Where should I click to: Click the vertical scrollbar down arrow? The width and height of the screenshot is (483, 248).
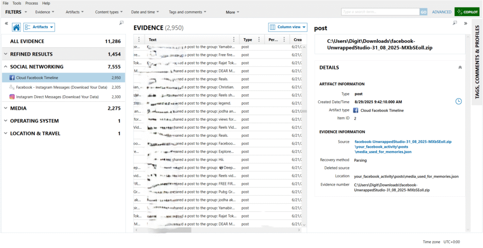(x=304, y=225)
